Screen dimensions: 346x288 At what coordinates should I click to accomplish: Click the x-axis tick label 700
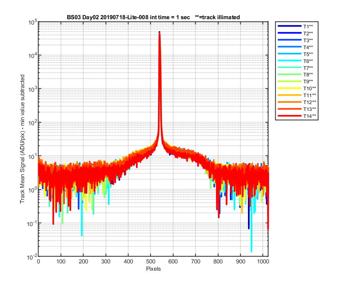pos(196,262)
